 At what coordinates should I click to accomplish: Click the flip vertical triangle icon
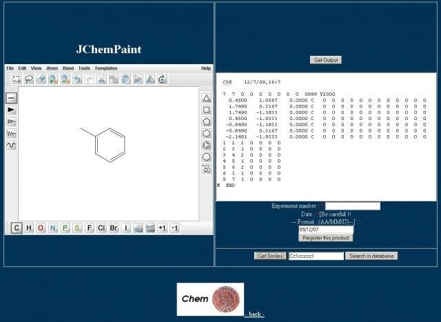(150, 79)
